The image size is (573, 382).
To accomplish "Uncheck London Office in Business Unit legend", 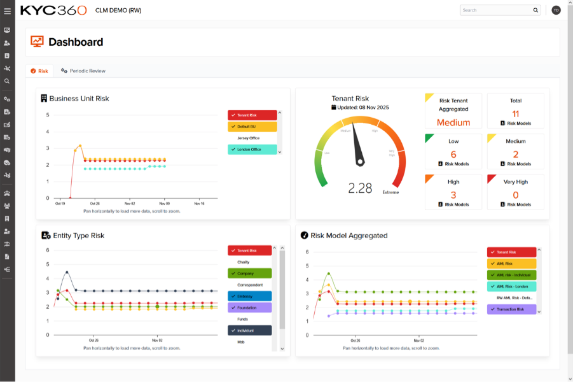I will point(252,150).
